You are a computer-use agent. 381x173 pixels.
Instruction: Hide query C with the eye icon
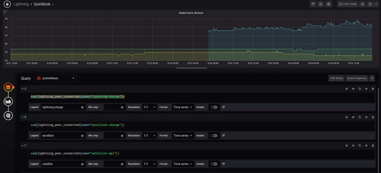click(x=366, y=146)
